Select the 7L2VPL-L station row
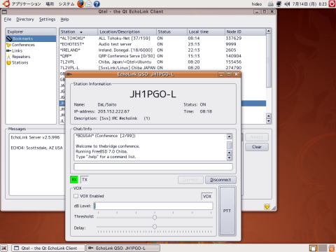The image size is (336, 252). click(x=162, y=68)
